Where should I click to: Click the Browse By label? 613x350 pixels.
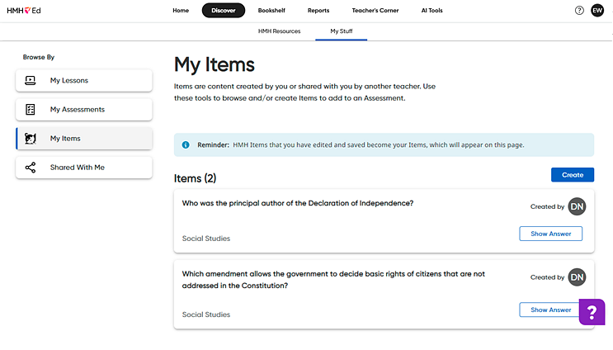[x=39, y=57]
